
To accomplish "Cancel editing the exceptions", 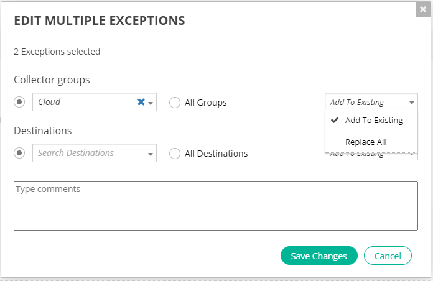I will (x=388, y=256).
